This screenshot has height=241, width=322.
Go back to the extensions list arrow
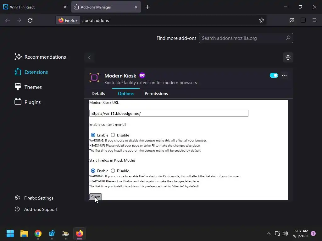coord(89,57)
